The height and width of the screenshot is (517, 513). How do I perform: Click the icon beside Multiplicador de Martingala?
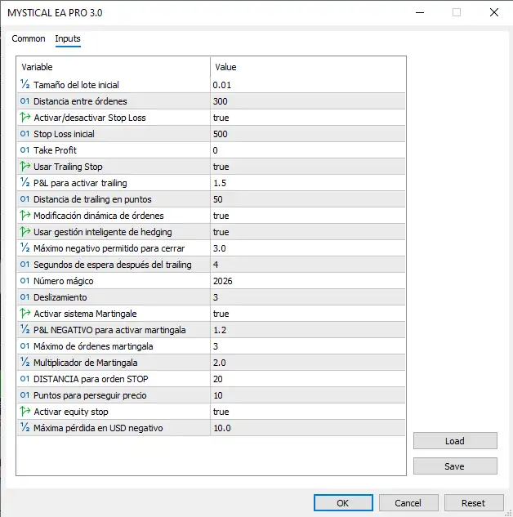pyautogui.click(x=25, y=363)
